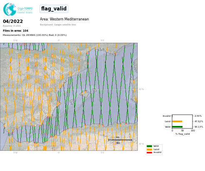The image size is (205, 171).
Task: Click the 50.13% value label
Action: [x=199, y=127]
